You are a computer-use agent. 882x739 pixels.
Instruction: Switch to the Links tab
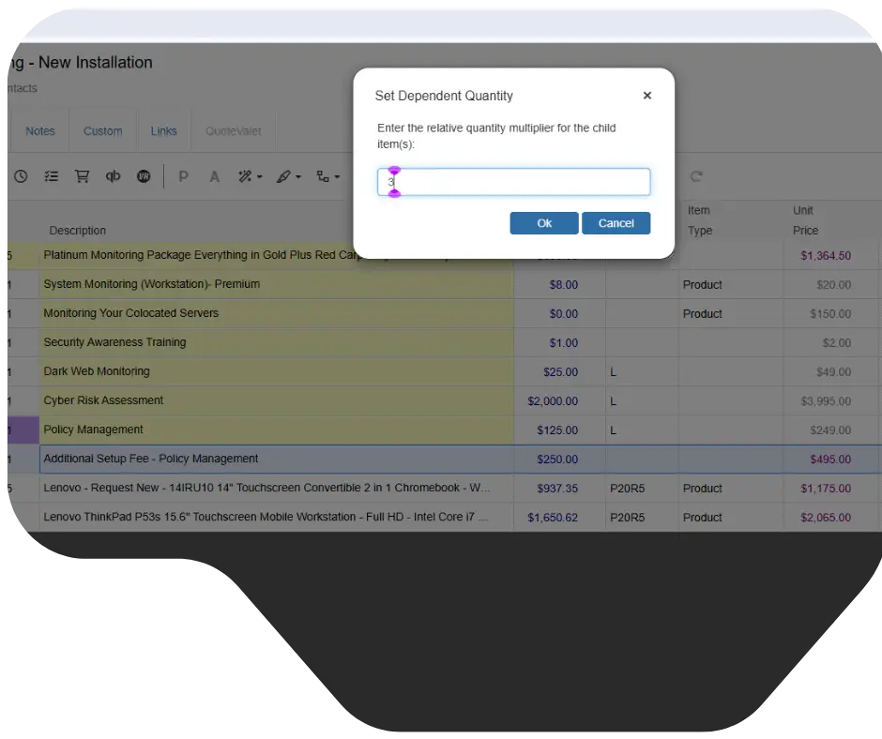click(x=164, y=130)
